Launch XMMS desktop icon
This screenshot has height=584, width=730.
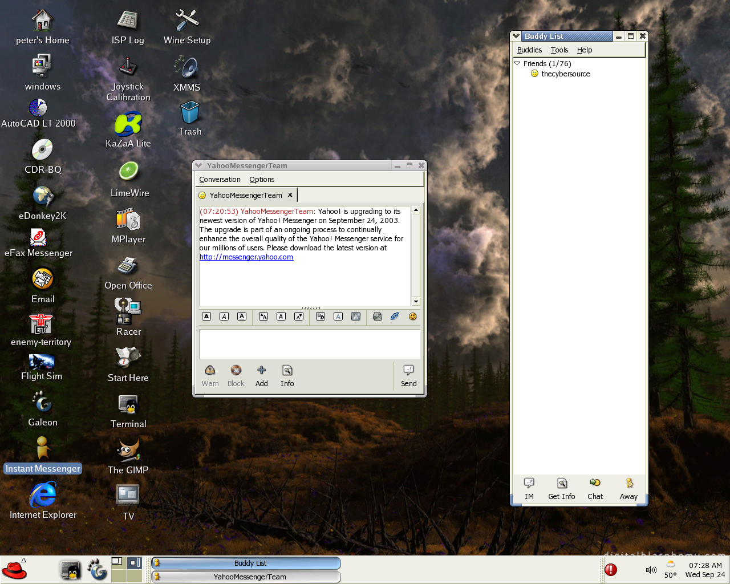(x=187, y=74)
